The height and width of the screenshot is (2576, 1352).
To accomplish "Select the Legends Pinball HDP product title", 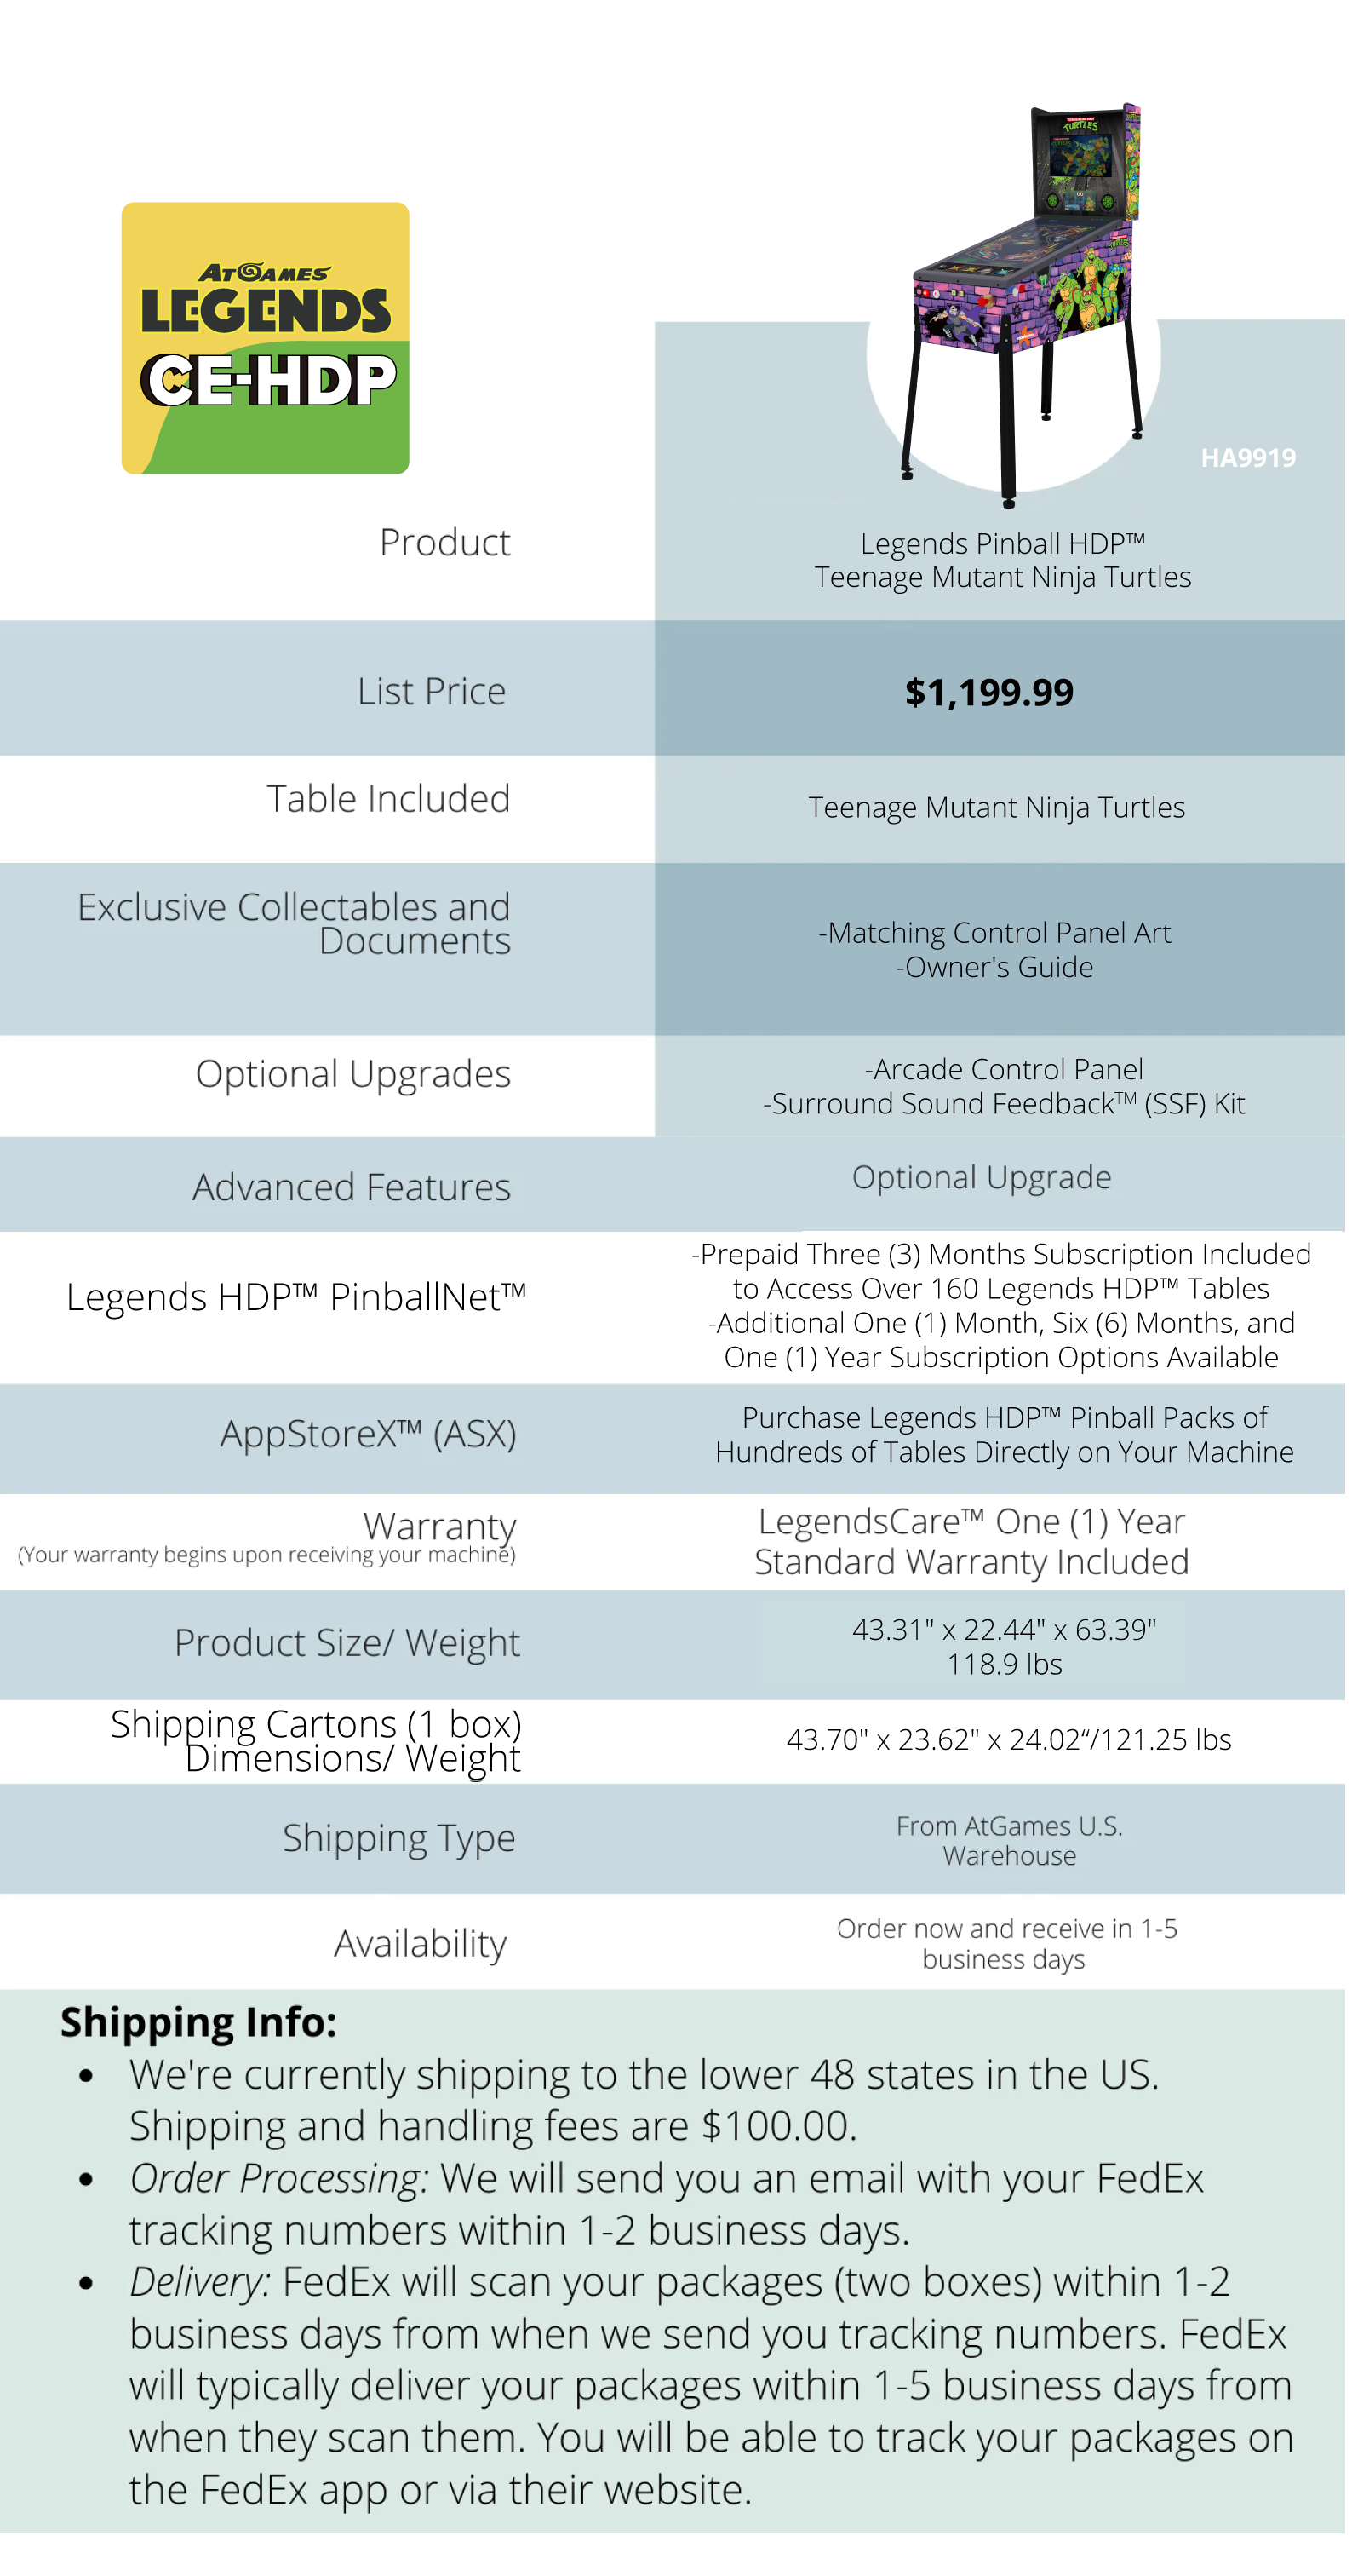I will (x=1002, y=560).
